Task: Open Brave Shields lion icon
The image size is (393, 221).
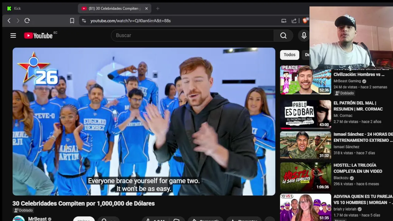Action: coord(305,21)
